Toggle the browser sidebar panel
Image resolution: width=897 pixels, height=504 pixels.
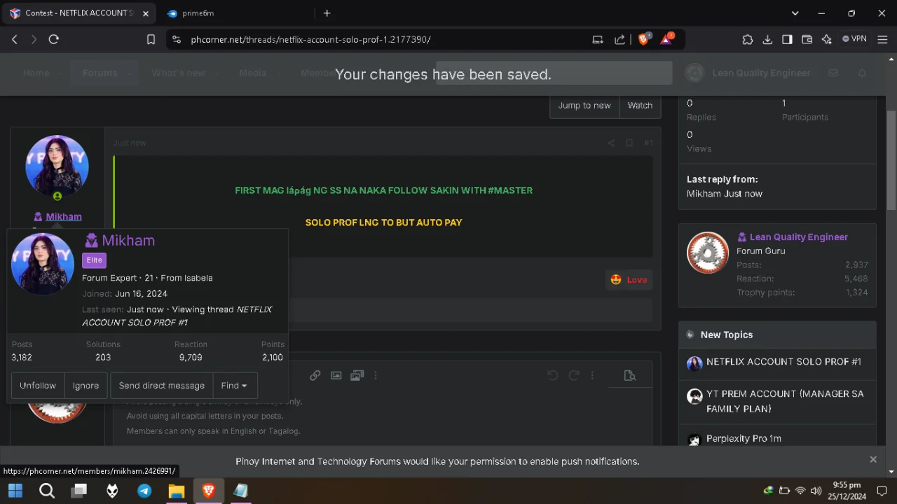pos(787,40)
